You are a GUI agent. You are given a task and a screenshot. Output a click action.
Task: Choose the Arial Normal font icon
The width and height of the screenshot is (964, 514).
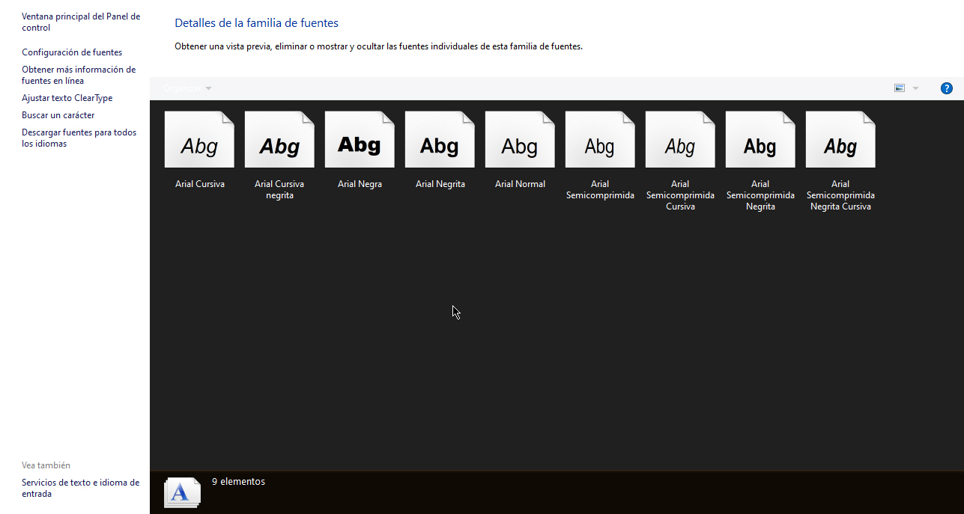520,140
